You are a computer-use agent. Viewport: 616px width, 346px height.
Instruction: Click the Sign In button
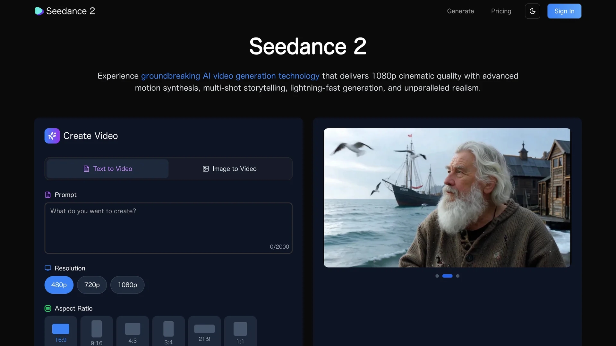tap(564, 11)
